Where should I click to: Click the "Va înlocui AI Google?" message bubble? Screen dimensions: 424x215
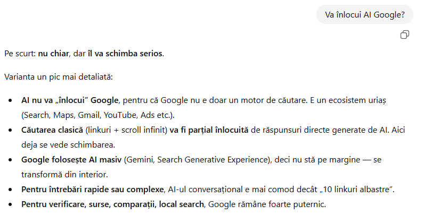click(x=364, y=15)
